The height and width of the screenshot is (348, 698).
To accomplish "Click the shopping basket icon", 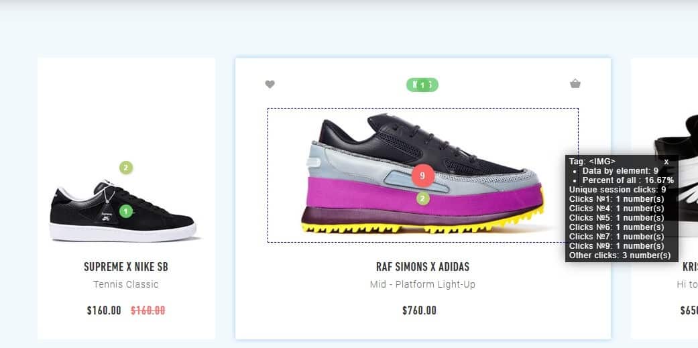I will [575, 84].
